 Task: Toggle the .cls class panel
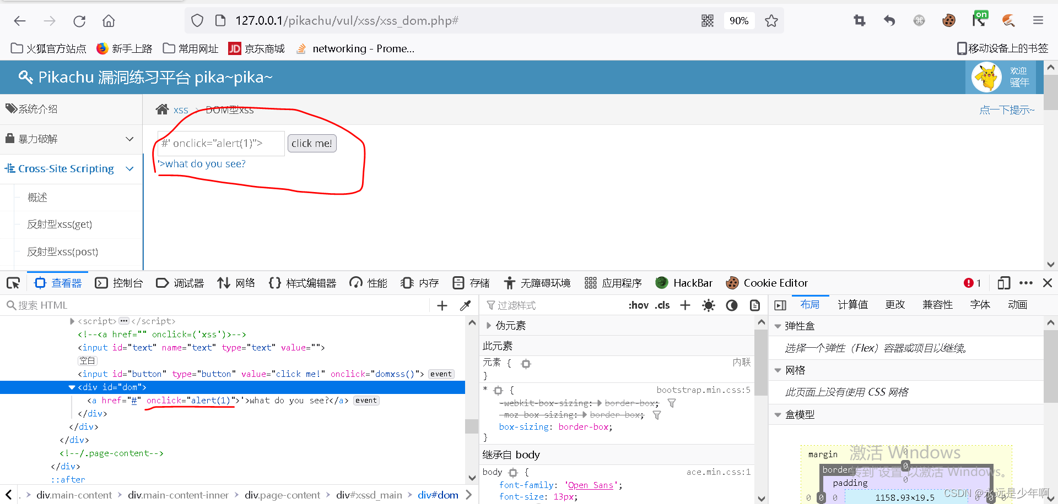(663, 305)
